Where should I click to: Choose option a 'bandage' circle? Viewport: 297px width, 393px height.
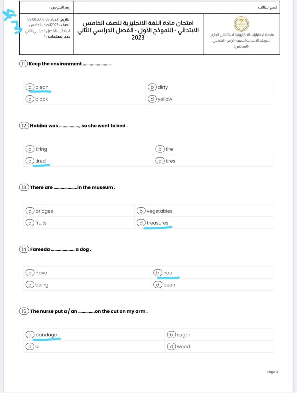coord(30,335)
